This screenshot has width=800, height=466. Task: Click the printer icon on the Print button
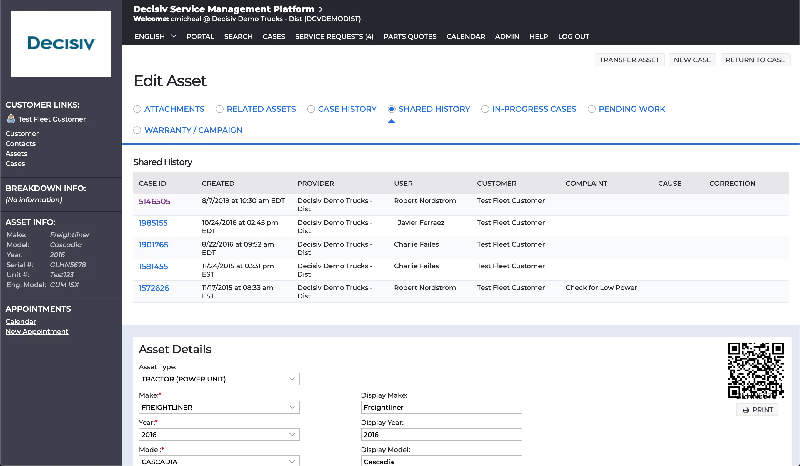[x=746, y=410]
